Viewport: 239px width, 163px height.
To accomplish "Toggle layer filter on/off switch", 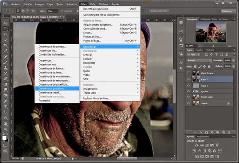I will pyautogui.click(x=234, y=55).
